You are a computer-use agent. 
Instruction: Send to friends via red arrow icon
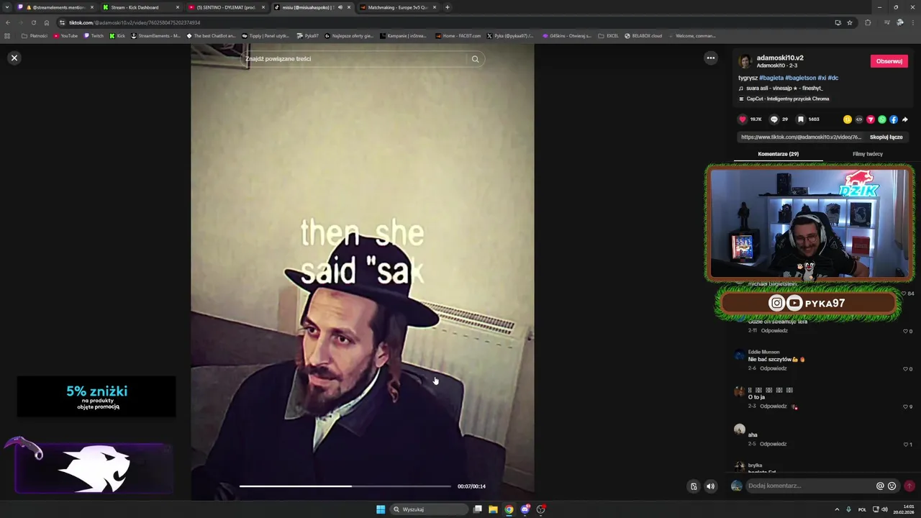point(870,119)
